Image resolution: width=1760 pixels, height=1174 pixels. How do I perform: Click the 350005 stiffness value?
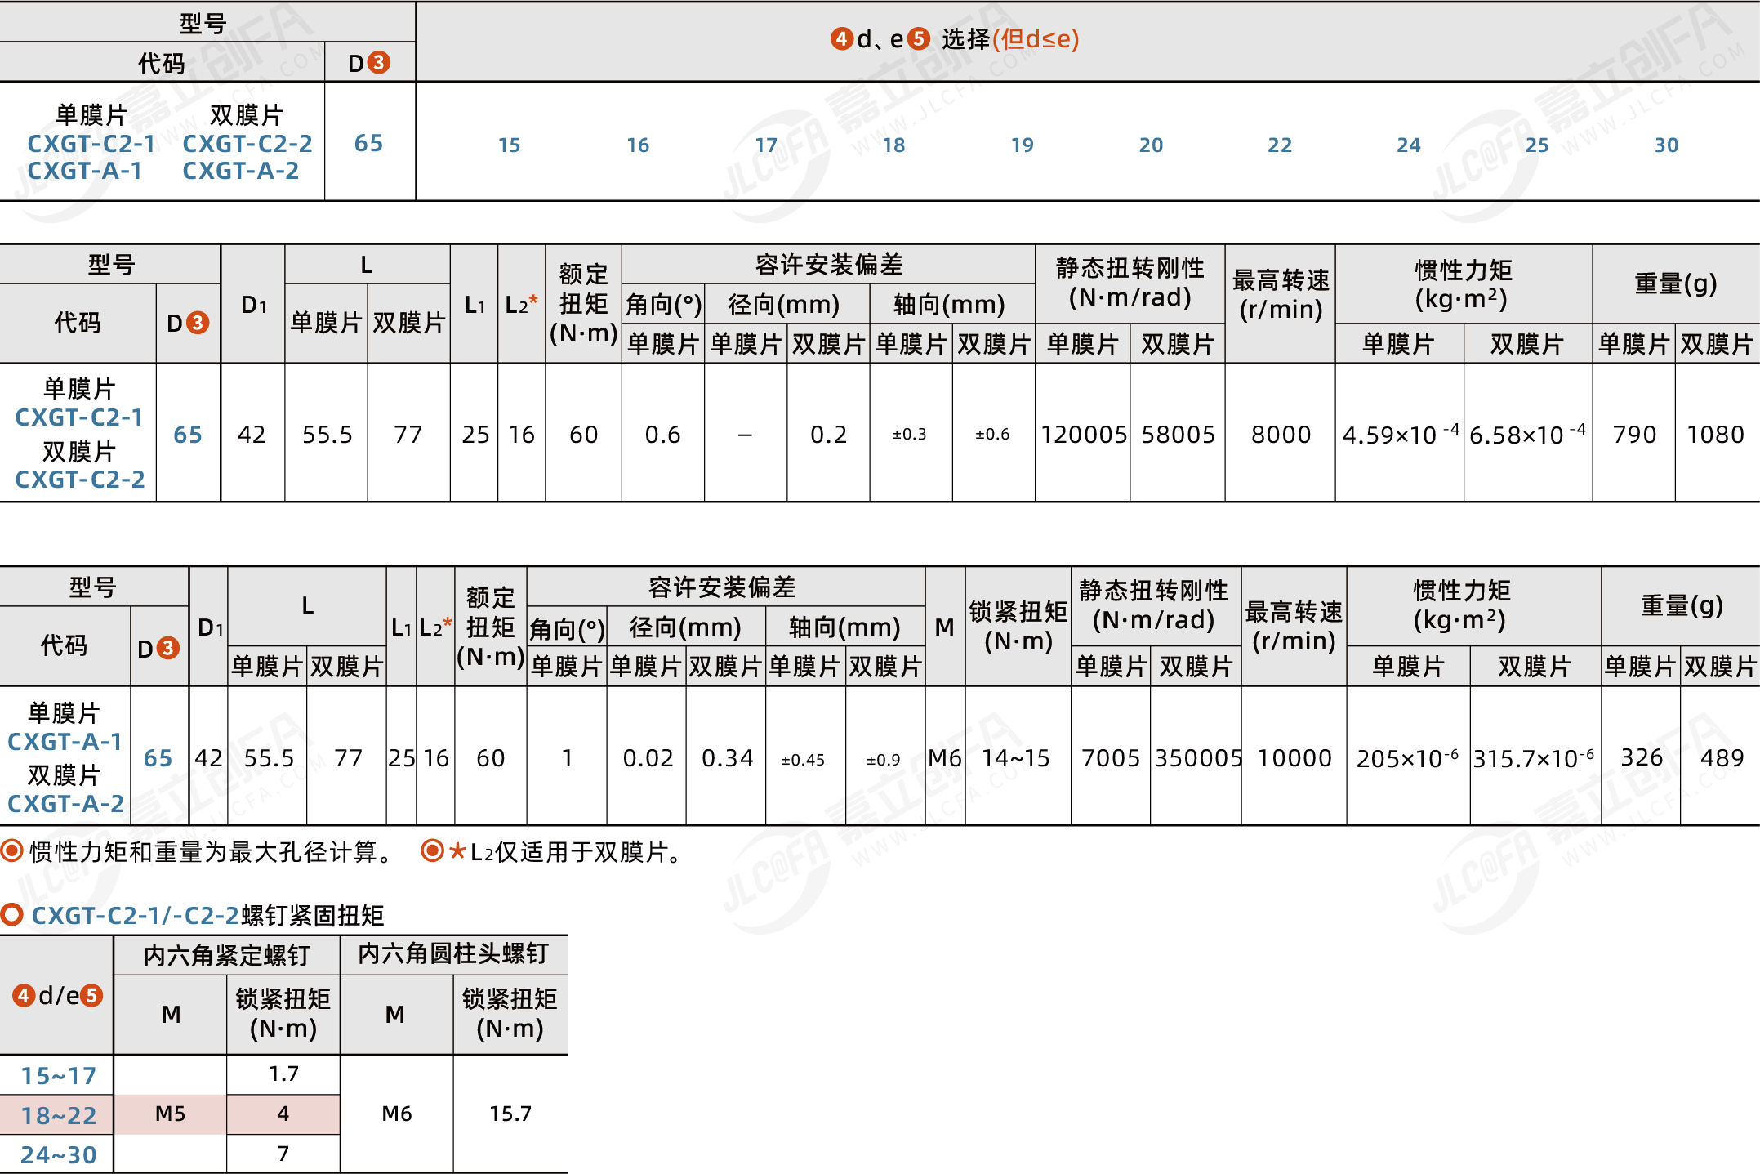click(x=1197, y=758)
